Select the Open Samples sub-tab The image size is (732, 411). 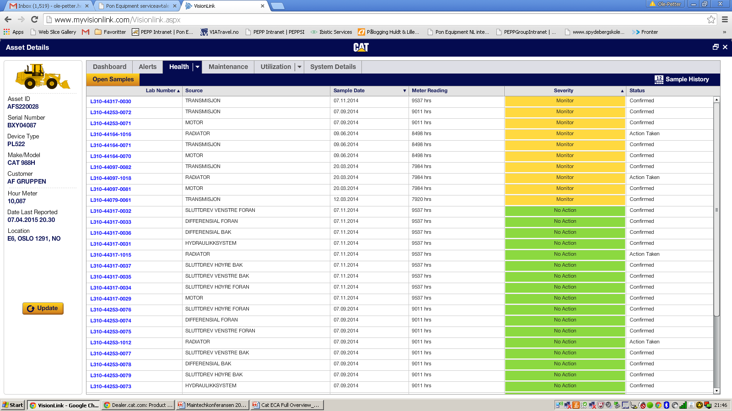(113, 79)
